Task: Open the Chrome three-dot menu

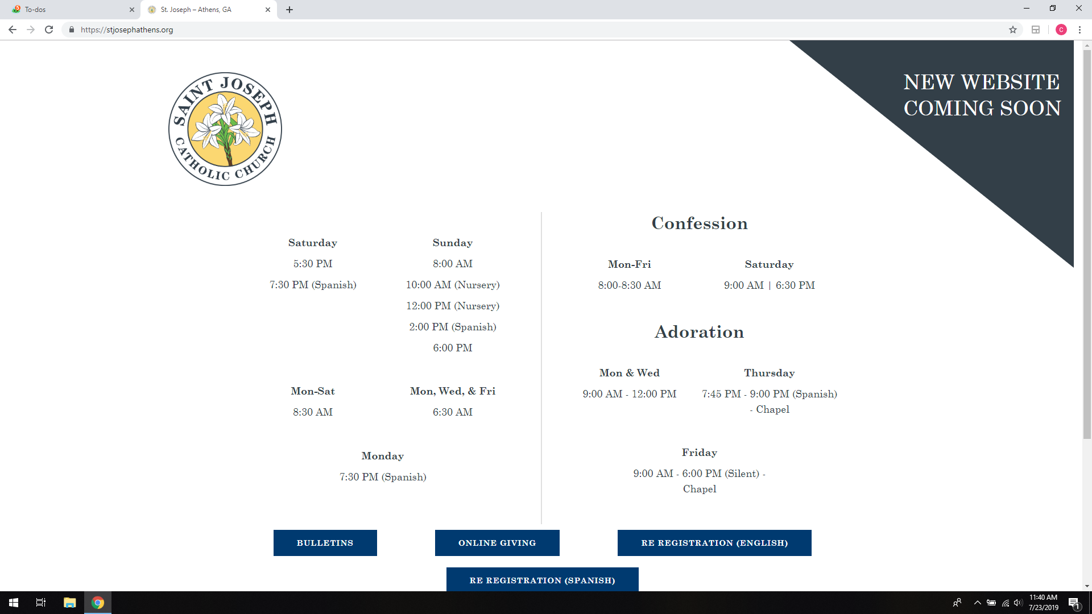Action: coord(1079,30)
